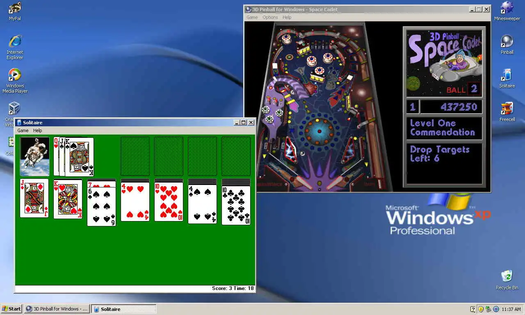The height and width of the screenshot is (315, 525).
Task: Switch to Solitaire taskbar button
Action: click(x=123, y=309)
